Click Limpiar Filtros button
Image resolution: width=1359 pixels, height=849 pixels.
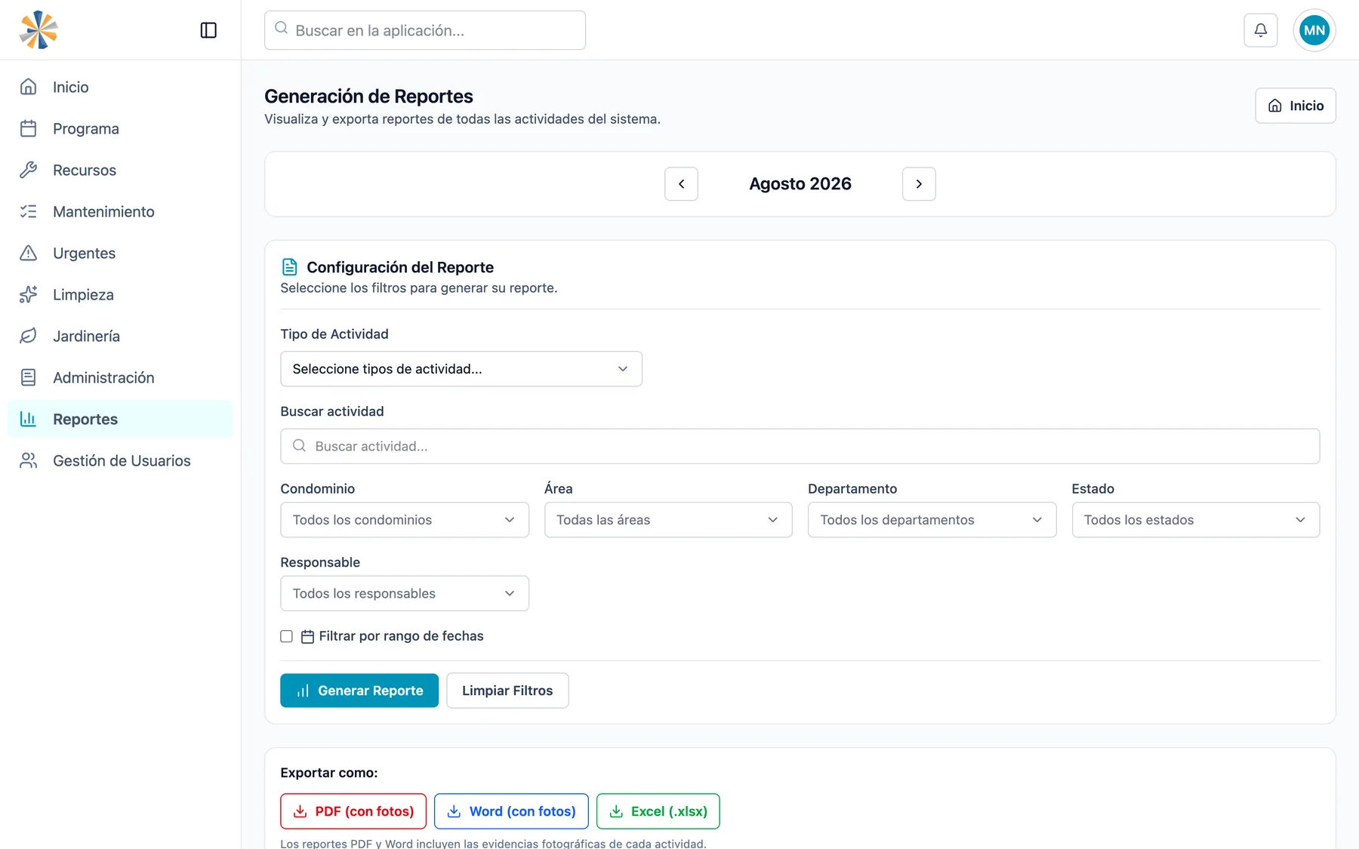[507, 691]
